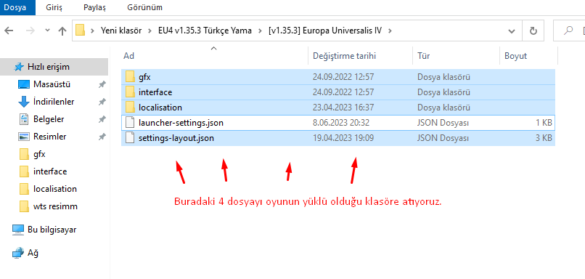Select settings-layout.json file icon
Image resolution: width=585 pixels, height=279 pixels.
(130, 138)
